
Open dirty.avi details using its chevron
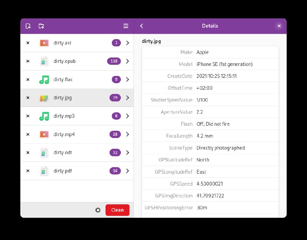[x=128, y=43]
